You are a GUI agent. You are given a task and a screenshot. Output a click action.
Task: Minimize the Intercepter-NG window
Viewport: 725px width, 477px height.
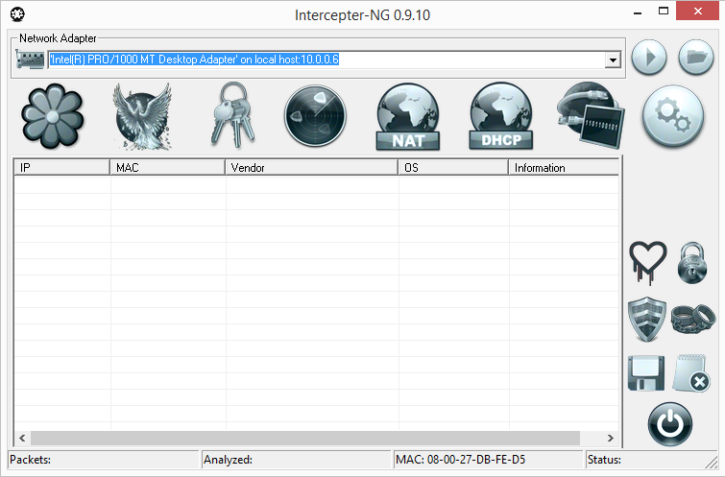click(638, 12)
